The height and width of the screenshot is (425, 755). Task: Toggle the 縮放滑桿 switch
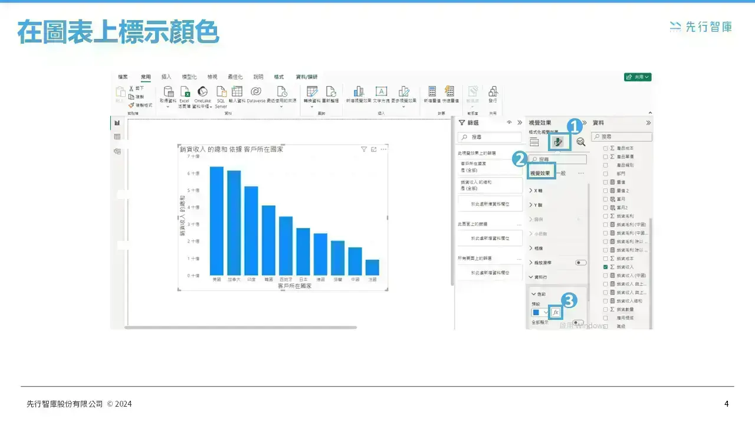tap(581, 263)
